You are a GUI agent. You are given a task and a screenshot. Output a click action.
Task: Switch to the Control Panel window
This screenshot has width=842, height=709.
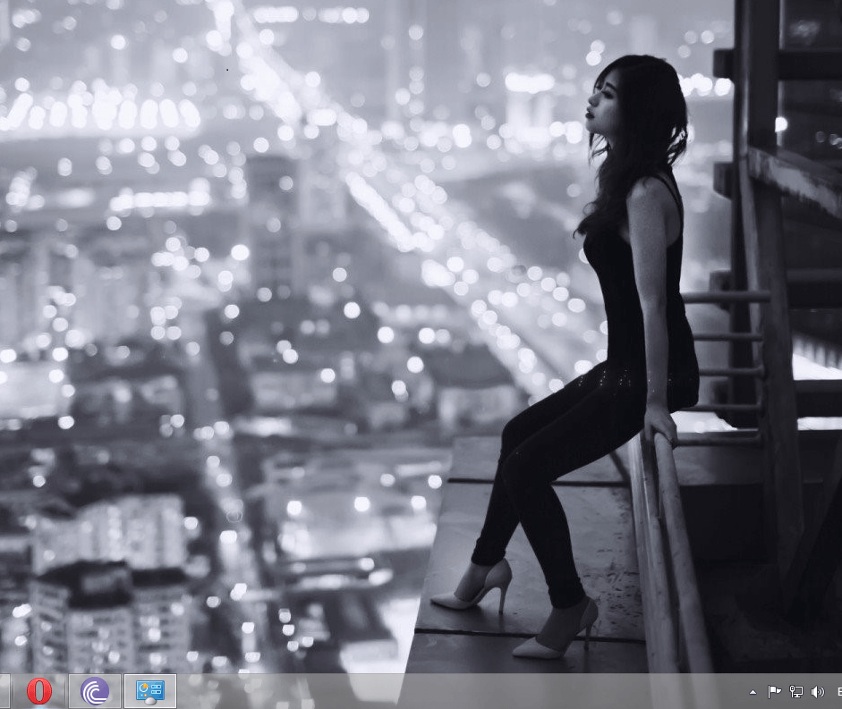point(149,691)
